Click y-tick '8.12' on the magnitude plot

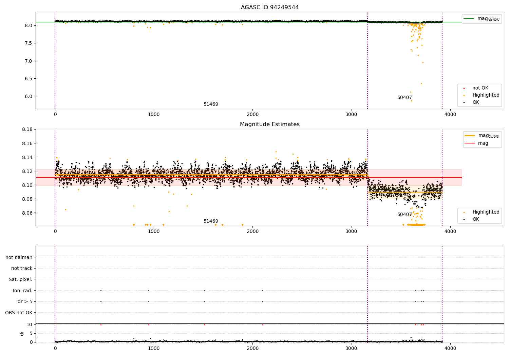pos(27,171)
